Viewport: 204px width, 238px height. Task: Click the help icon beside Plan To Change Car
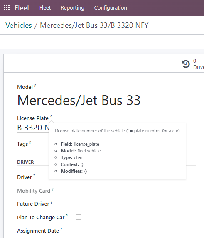click(x=67, y=216)
